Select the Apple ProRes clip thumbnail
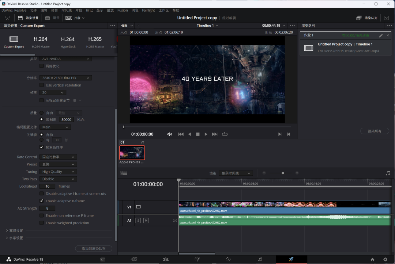 (x=132, y=153)
